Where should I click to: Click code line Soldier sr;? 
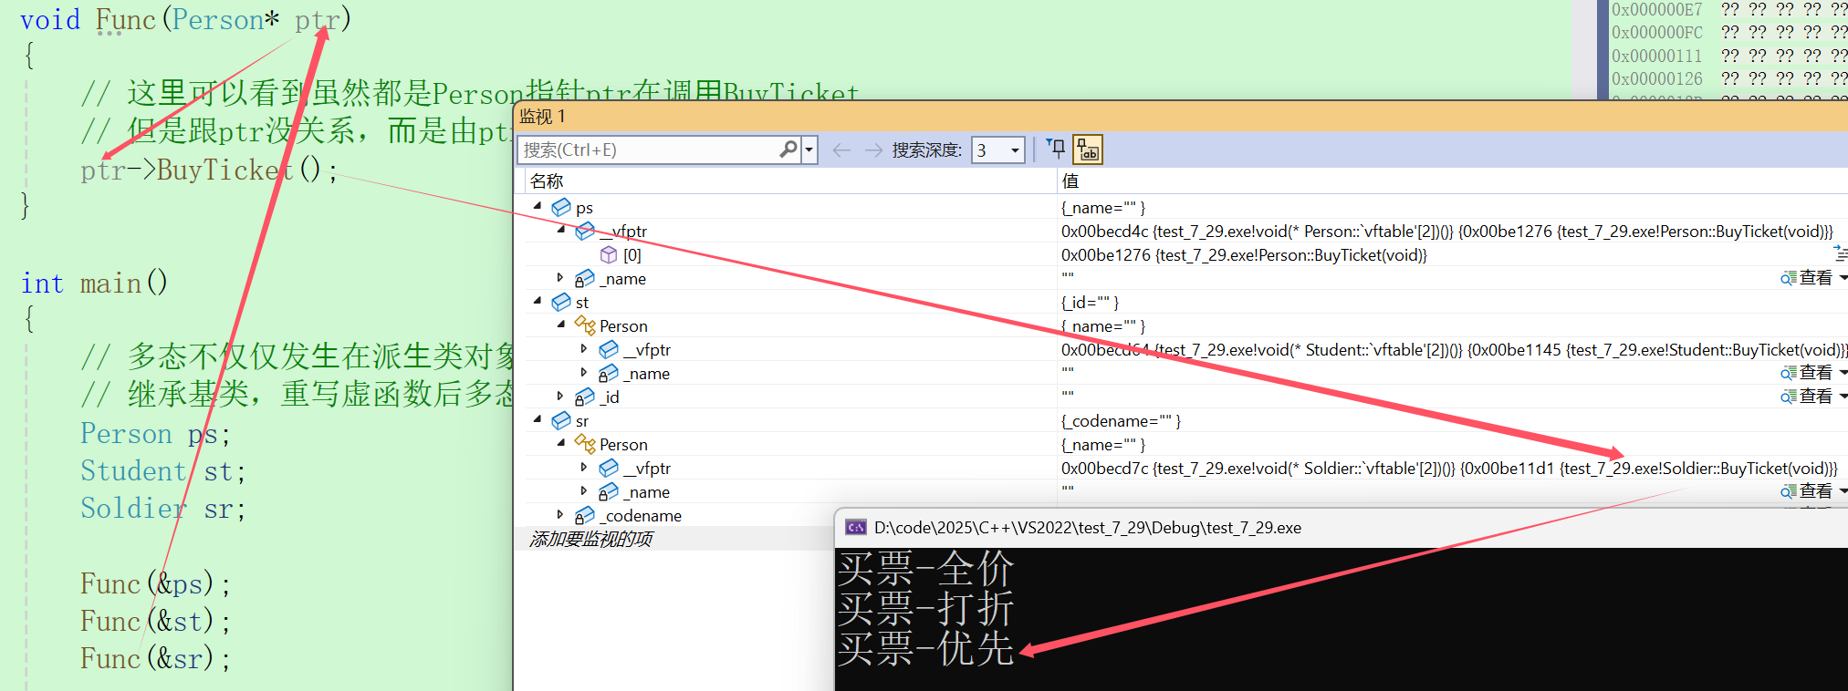tap(162, 508)
